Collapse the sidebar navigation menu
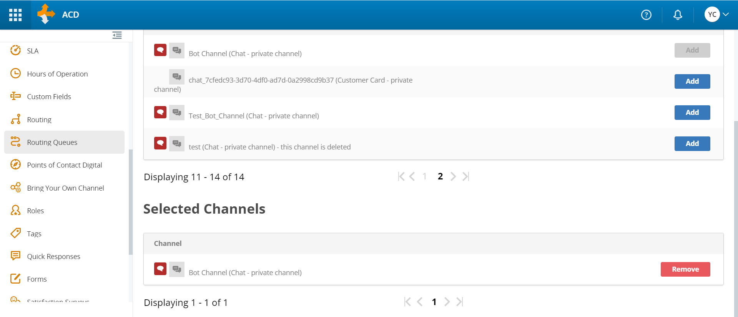This screenshot has height=317, width=738. tap(117, 35)
